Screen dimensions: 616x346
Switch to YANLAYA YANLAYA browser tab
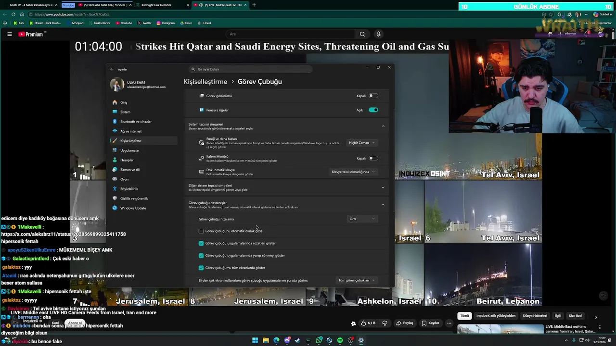point(105,5)
